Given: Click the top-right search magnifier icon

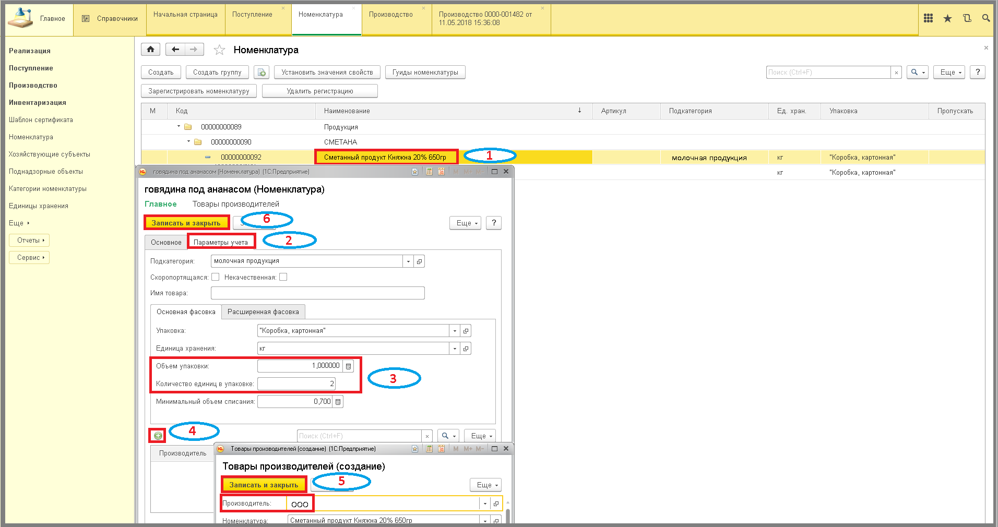Looking at the screenshot, I should pos(985,18).
